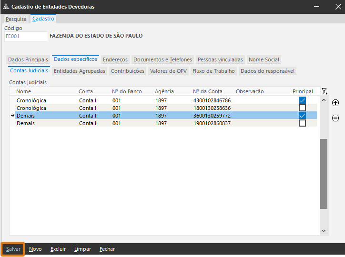Screen dimensions: 345x257
Task: Select account number 3600130259772 cell
Action: tap(212, 116)
